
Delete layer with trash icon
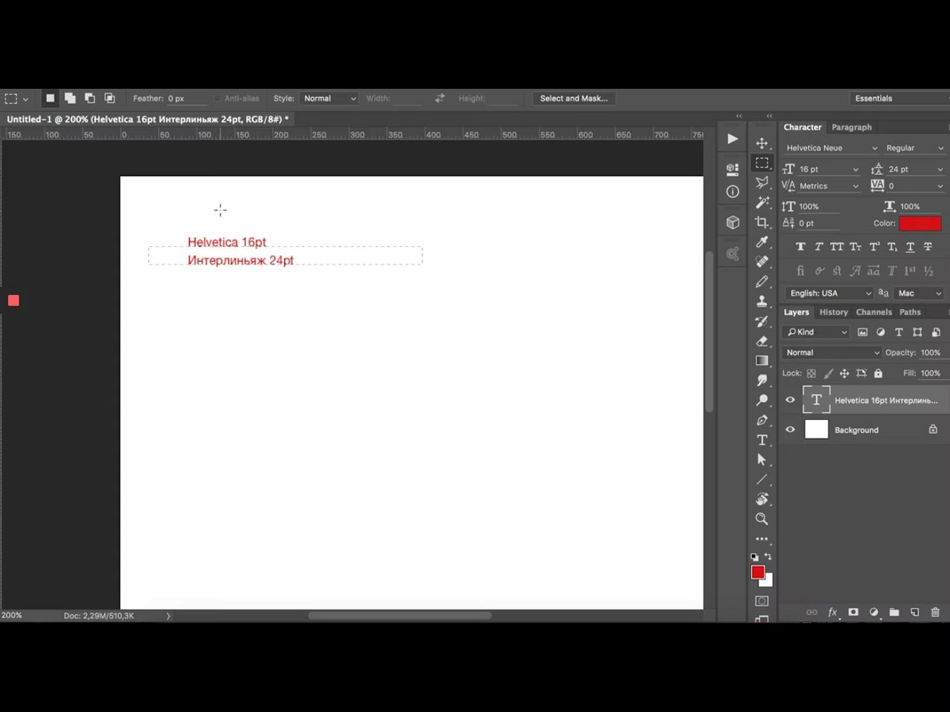point(935,612)
